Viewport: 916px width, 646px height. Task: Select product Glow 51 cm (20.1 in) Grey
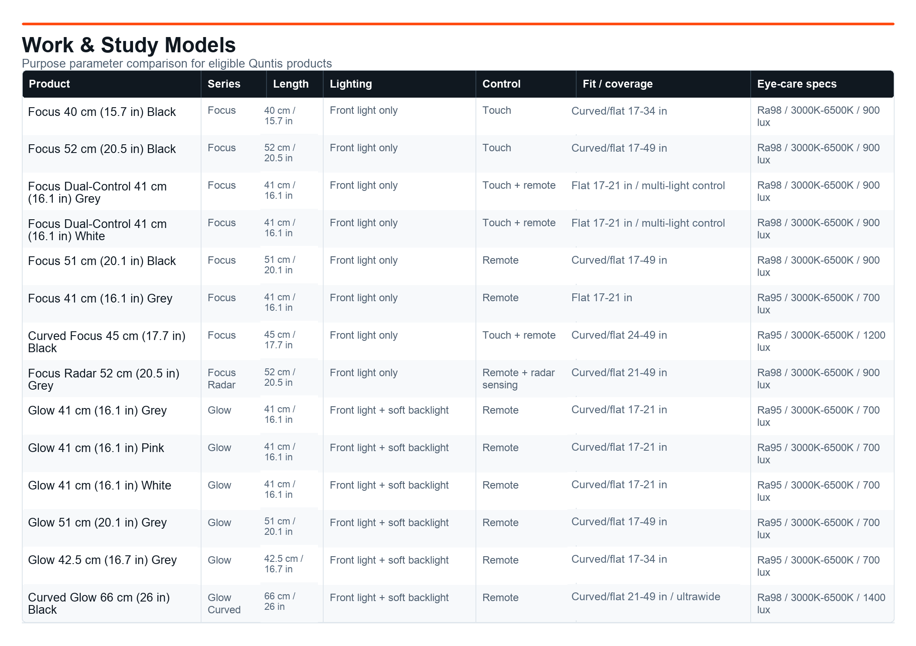(x=97, y=523)
